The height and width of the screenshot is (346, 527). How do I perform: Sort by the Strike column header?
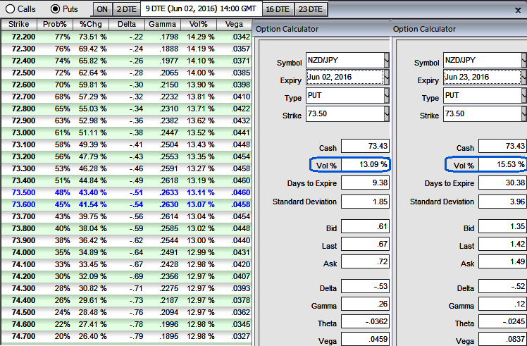(x=18, y=24)
